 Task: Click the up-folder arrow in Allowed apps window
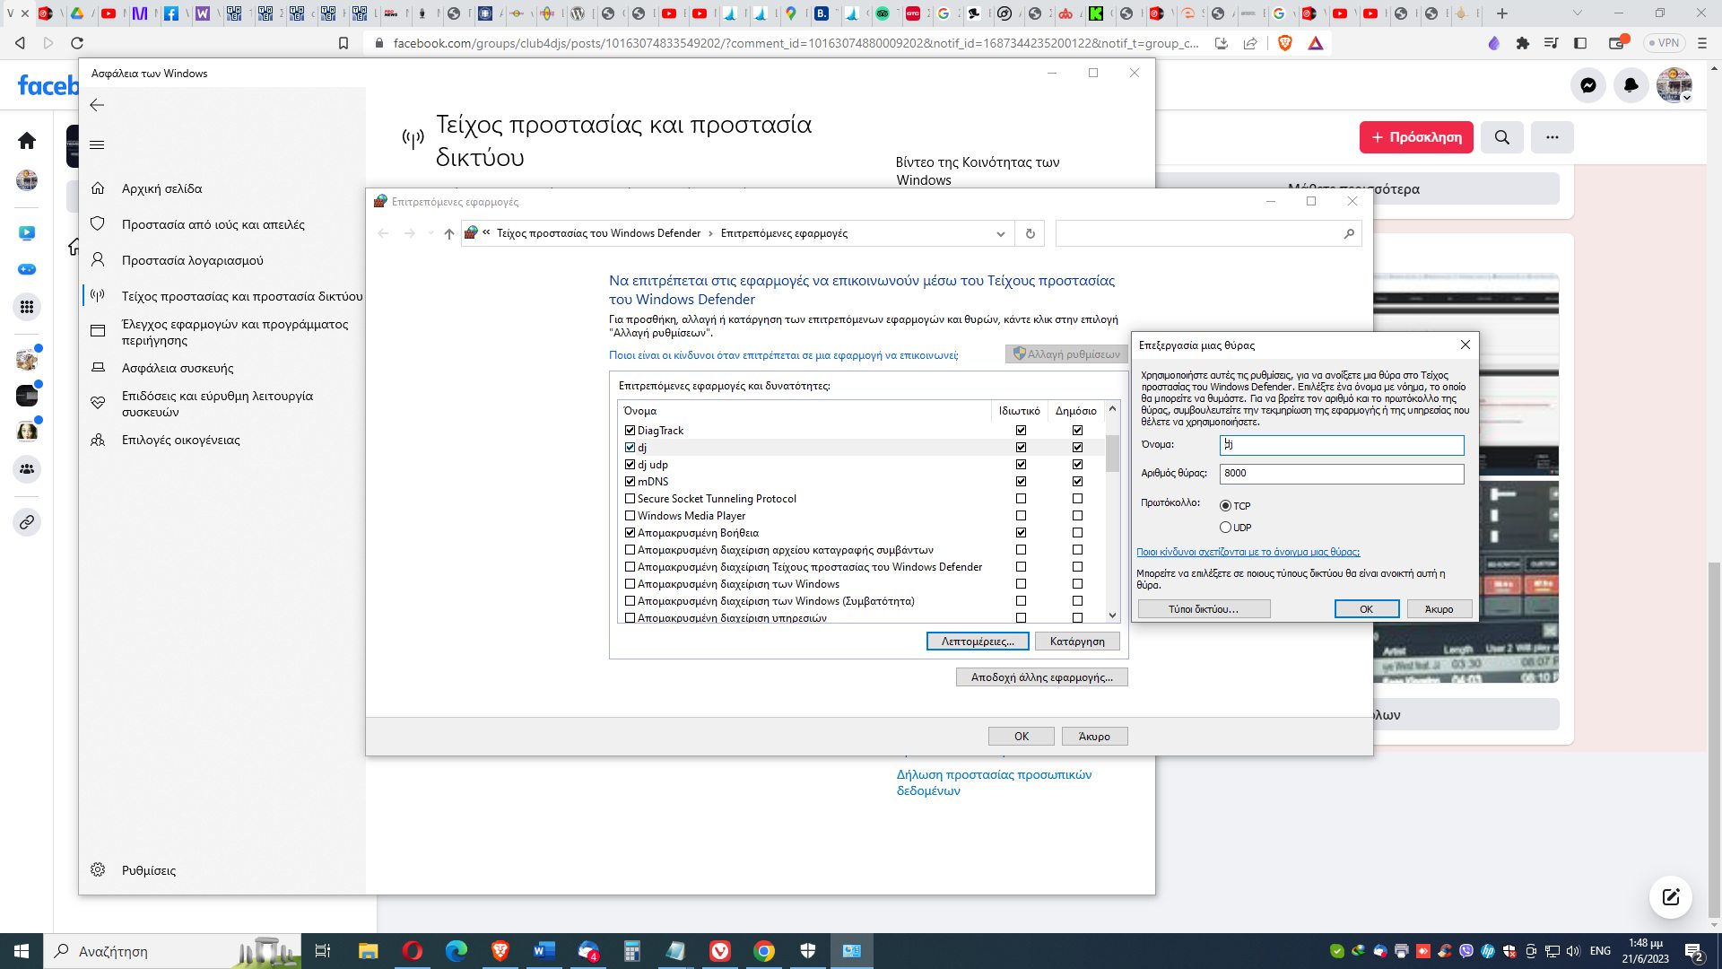449,233
